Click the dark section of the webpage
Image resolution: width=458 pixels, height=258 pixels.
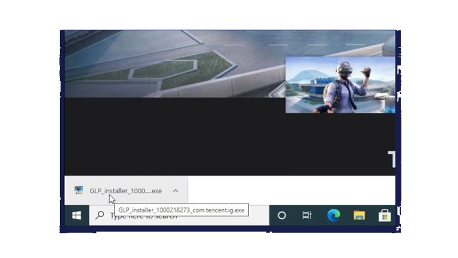click(200, 138)
